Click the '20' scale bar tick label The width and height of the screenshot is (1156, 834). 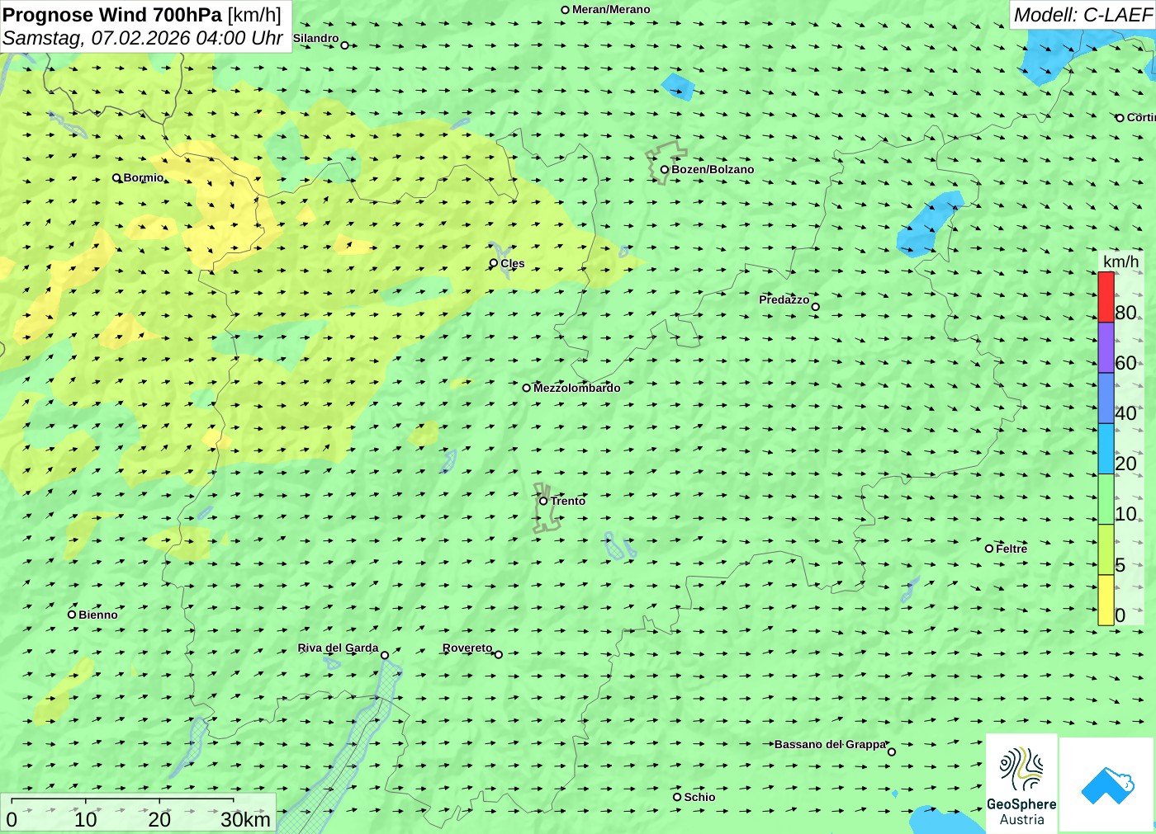[x=159, y=819]
